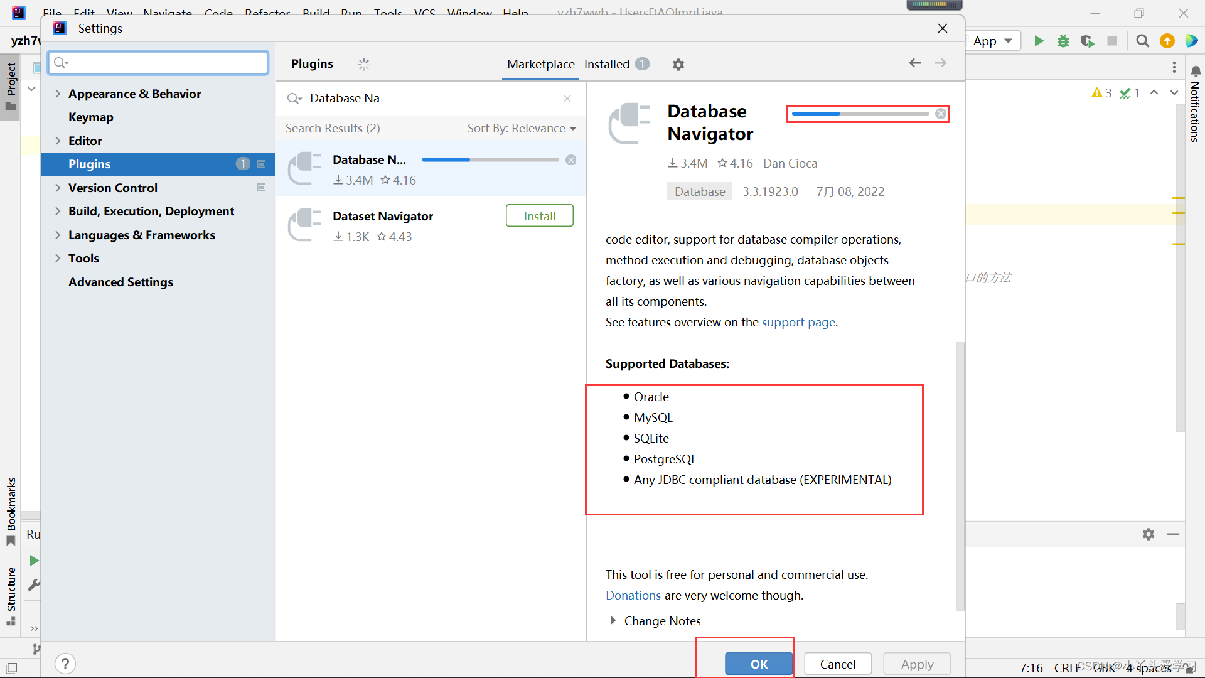Viewport: 1205px width, 678px height.
Task: Switch to Installed plugins tab
Action: click(x=616, y=64)
